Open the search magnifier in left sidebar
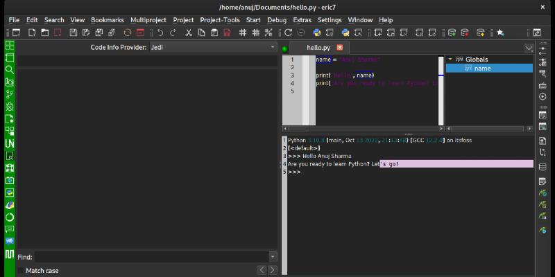The height and width of the screenshot is (277, 555). click(10, 69)
